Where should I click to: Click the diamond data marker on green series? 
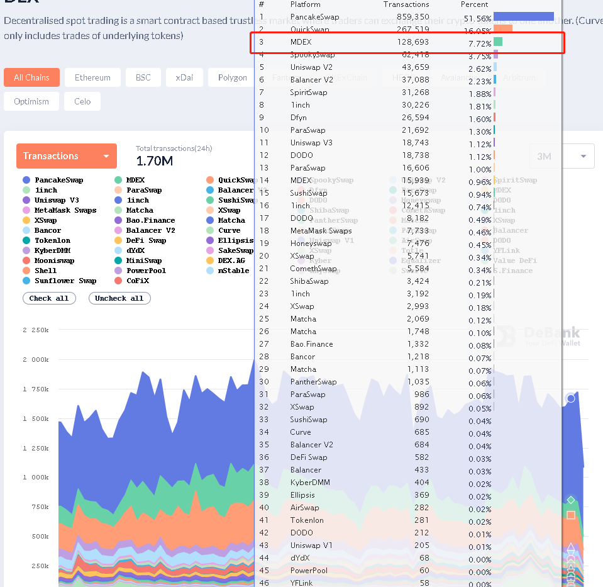coord(571,500)
